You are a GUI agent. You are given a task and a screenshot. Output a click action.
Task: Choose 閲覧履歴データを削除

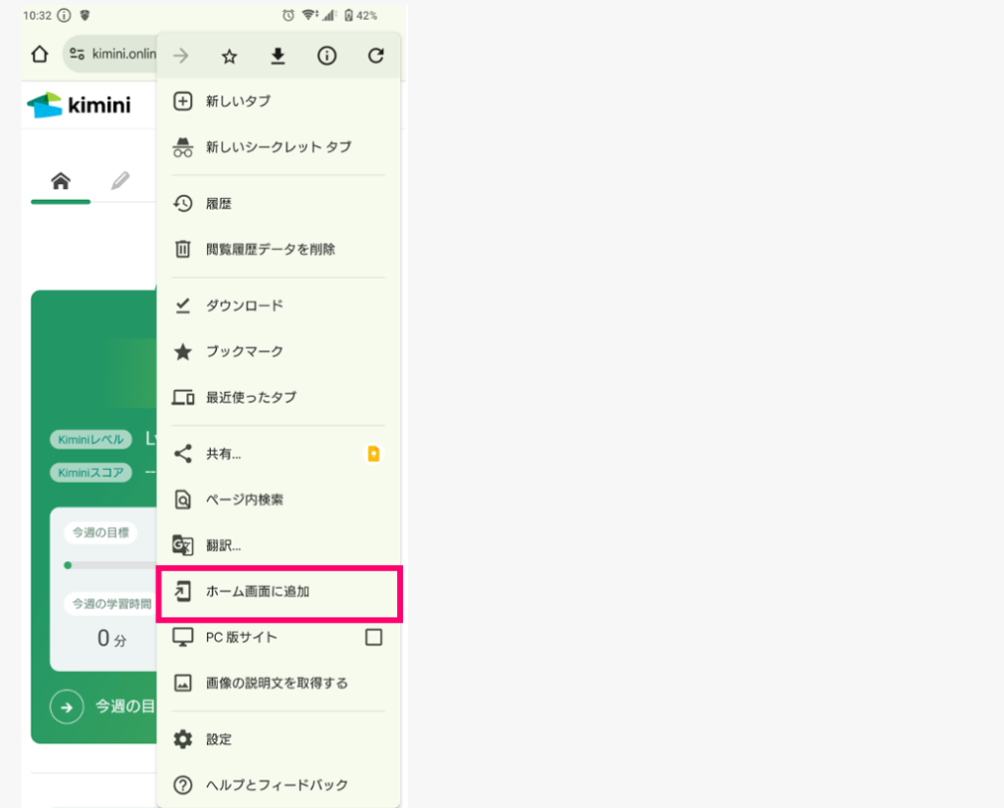[270, 250]
